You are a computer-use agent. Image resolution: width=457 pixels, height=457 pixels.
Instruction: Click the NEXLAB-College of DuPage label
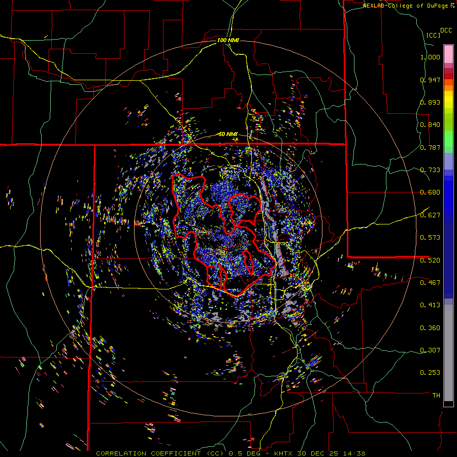point(406,6)
